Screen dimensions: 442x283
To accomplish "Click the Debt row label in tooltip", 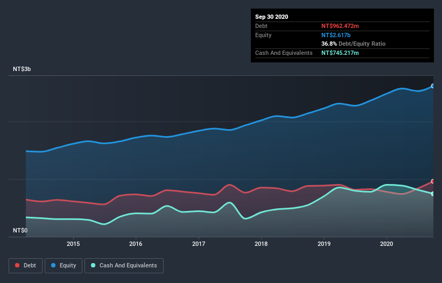I will (x=261, y=26).
